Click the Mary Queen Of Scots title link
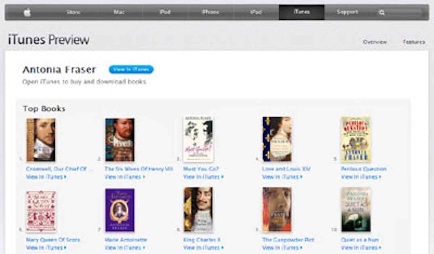 pyautogui.click(x=53, y=240)
